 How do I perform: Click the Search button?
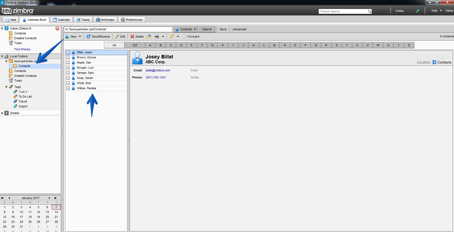tap(207, 29)
